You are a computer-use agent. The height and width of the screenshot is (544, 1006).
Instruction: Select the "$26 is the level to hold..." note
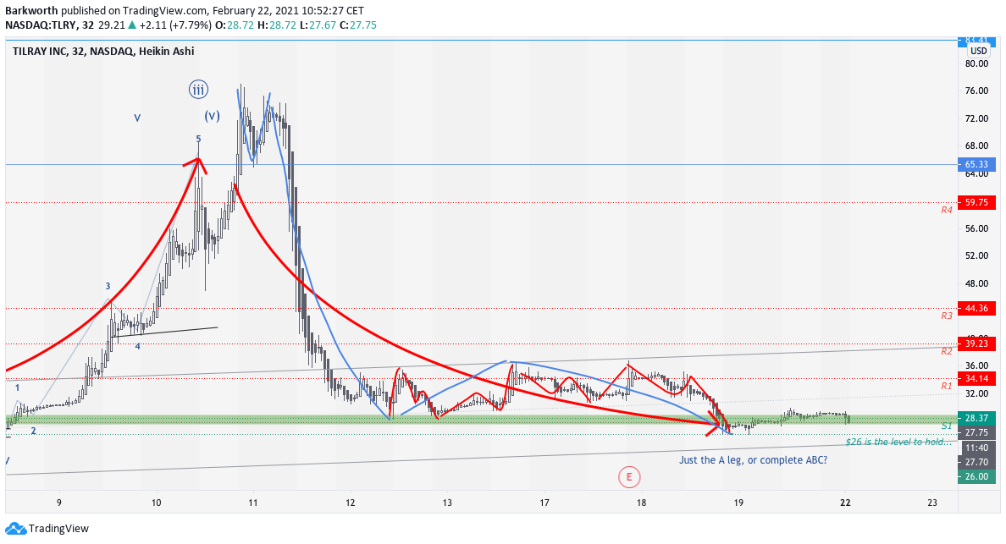click(x=898, y=442)
